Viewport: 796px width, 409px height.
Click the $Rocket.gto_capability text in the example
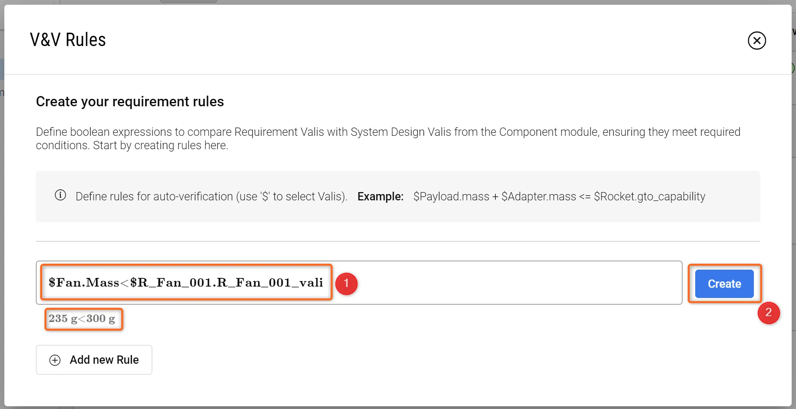649,196
